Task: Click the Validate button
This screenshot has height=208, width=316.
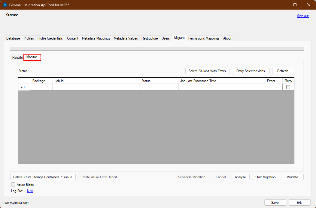Action: coord(292,177)
